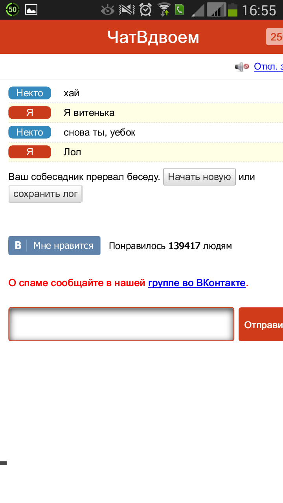283x503 pixels.
Task: Tap the blue 'Некто' label beside 'хай'
Action: (x=30, y=93)
